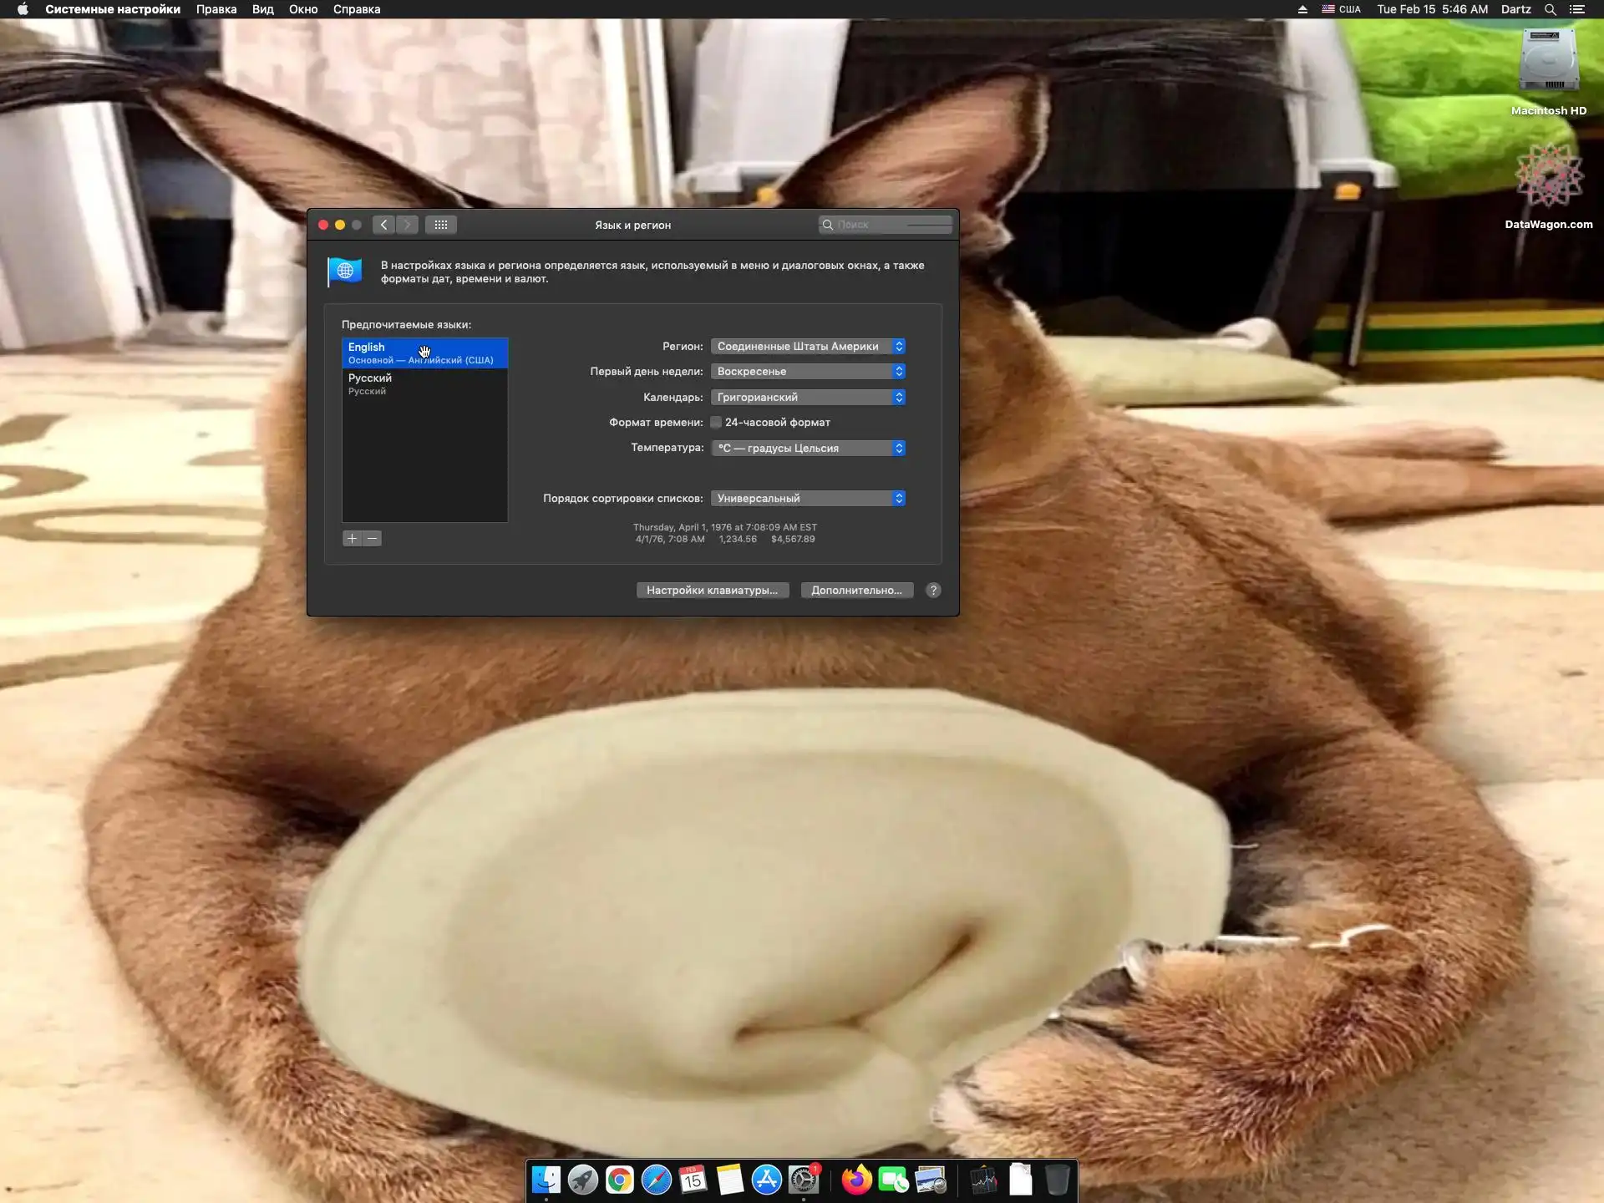Click the Дополнительно button

pyautogui.click(x=856, y=590)
